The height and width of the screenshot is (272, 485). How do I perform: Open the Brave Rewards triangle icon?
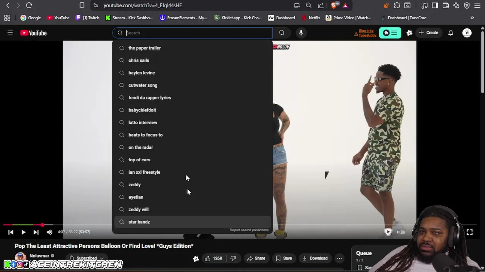tap(345, 5)
